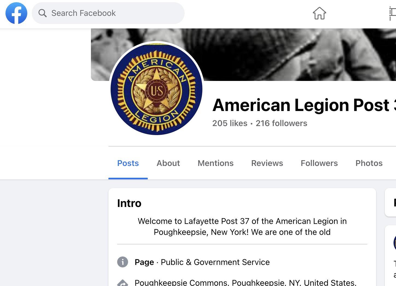Image resolution: width=396 pixels, height=286 pixels.
Task: Click the location direction icon in Intro
Action: (x=123, y=283)
